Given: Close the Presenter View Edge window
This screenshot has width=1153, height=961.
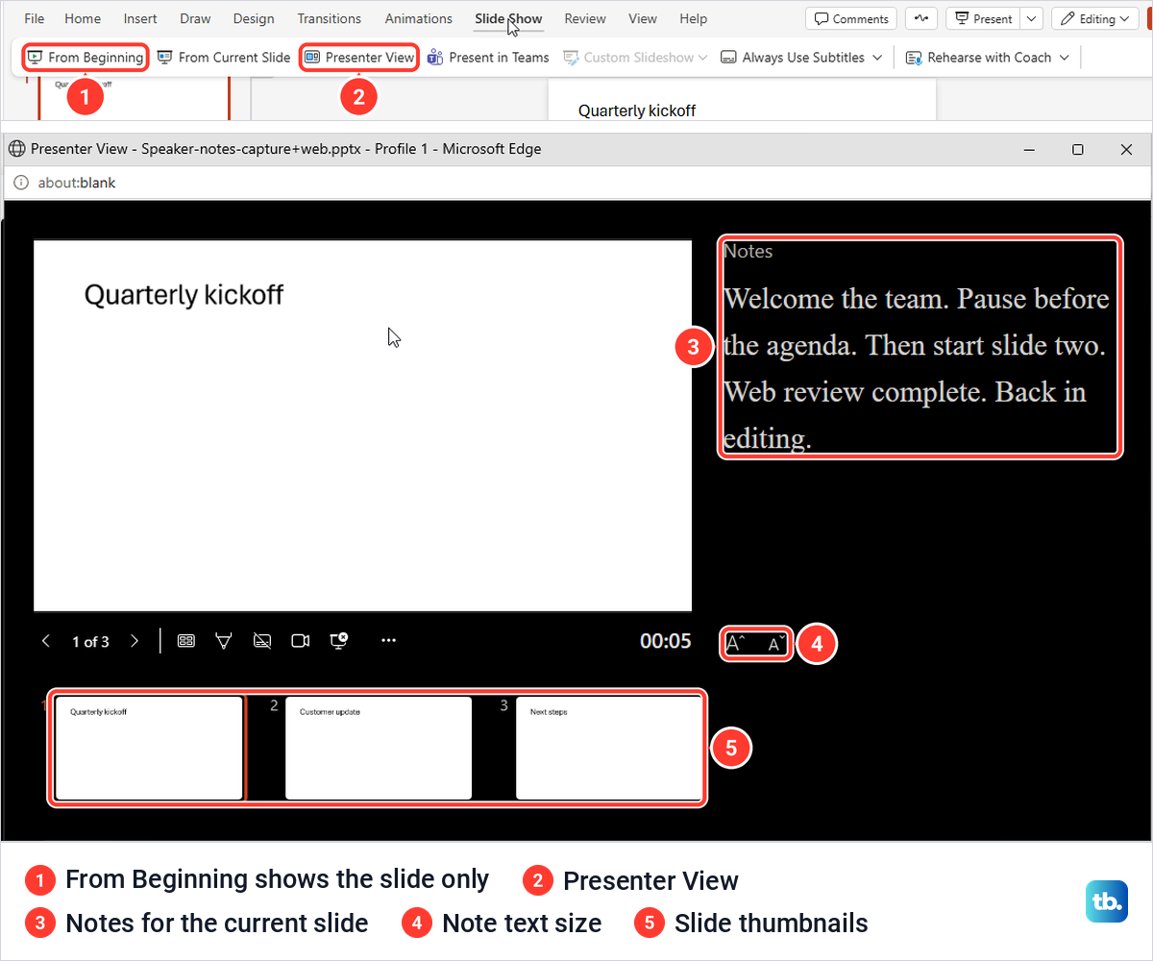Looking at the screenshot, I should (1127, 149).
